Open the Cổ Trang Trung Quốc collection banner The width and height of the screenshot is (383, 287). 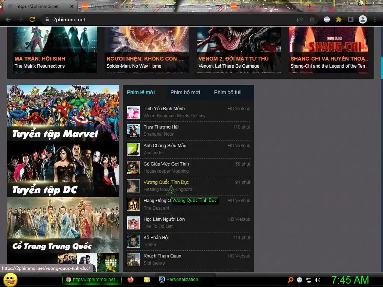pos(63,225)
